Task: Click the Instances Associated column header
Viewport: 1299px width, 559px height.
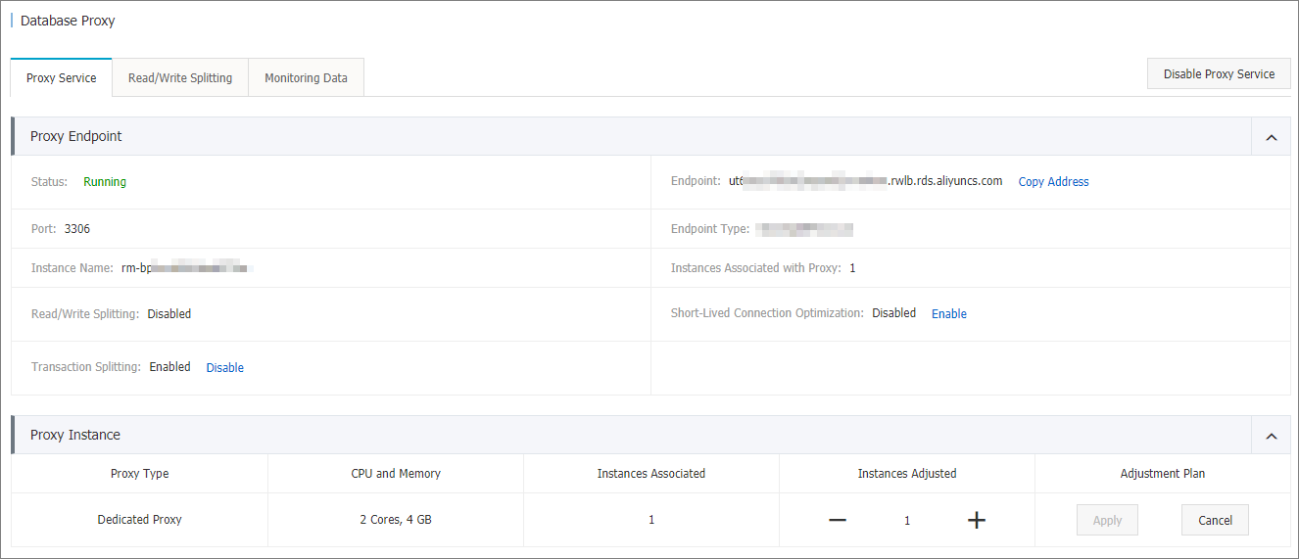Action: coord(651,474)
